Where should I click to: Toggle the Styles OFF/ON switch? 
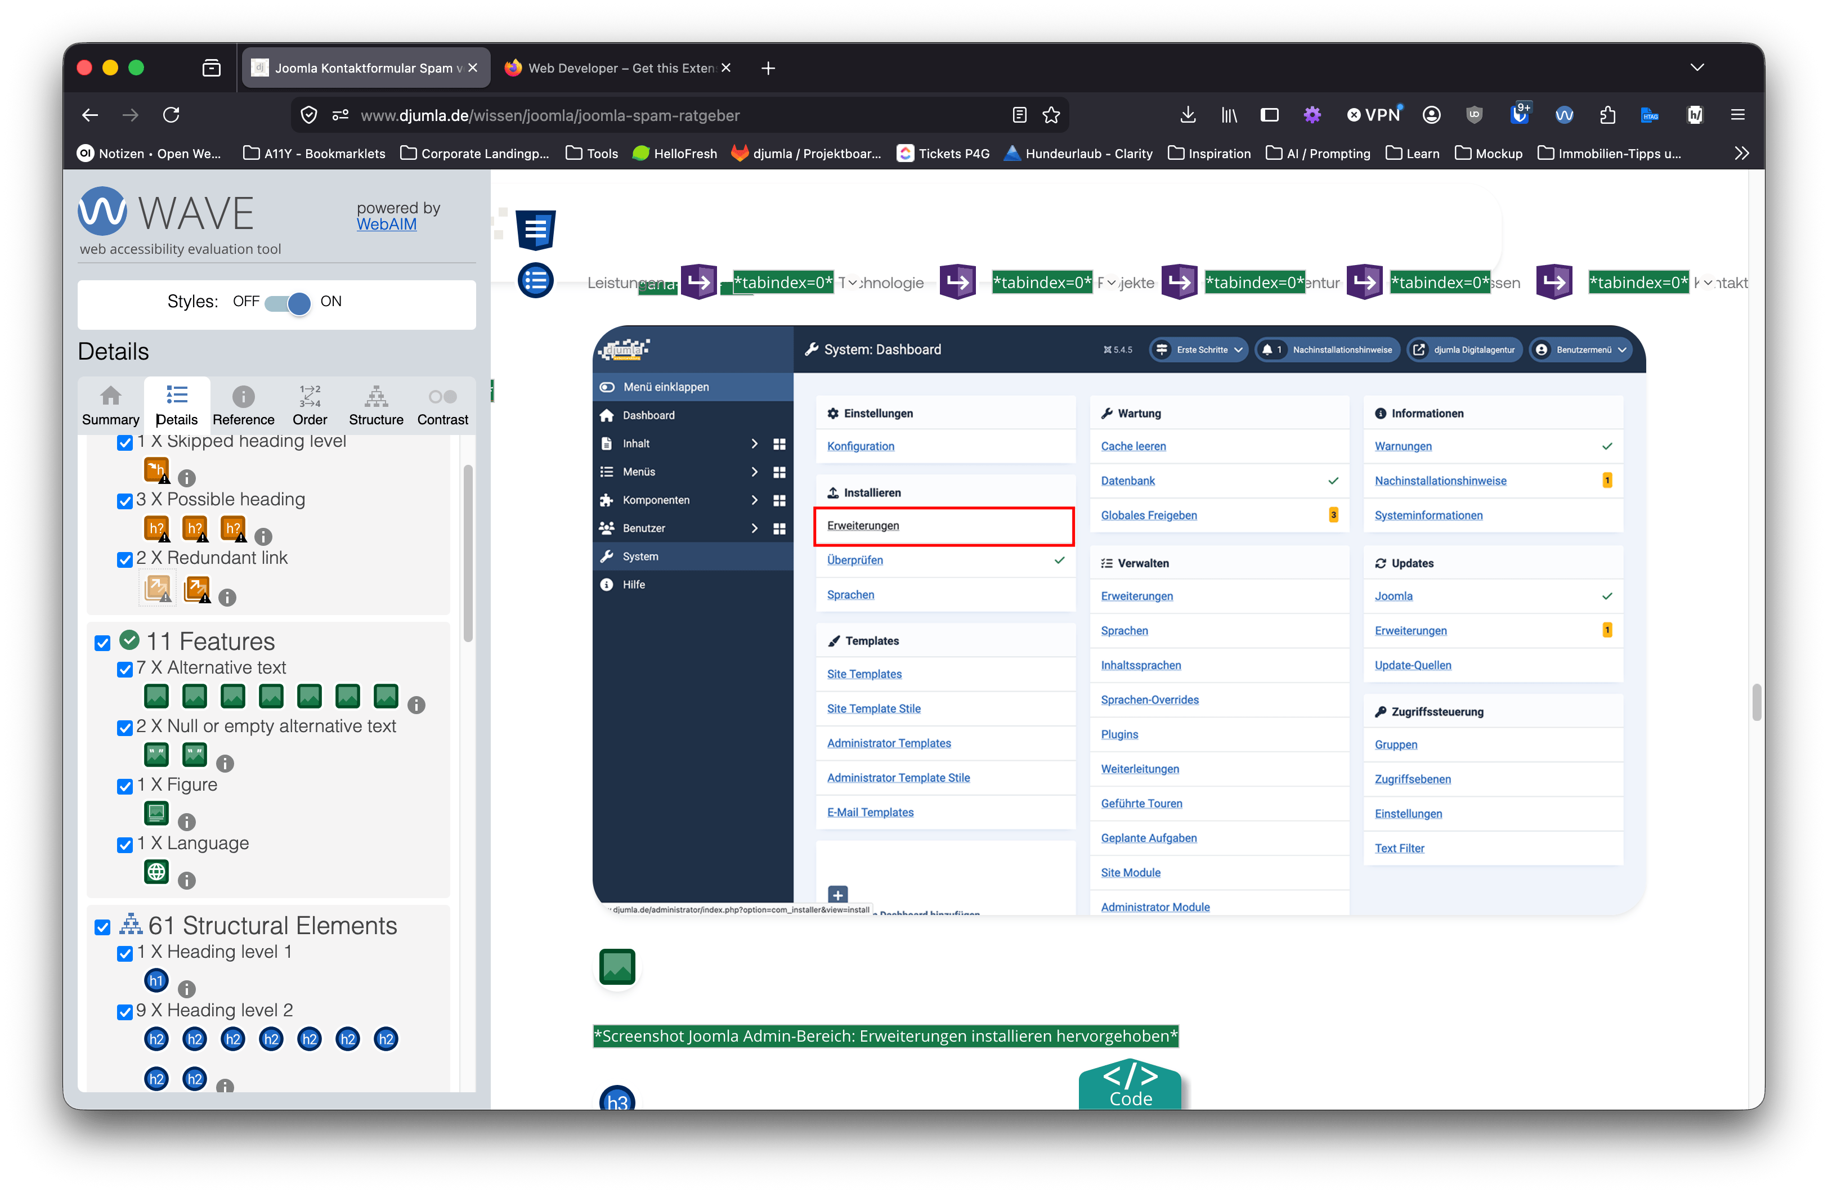coord(288,303)
